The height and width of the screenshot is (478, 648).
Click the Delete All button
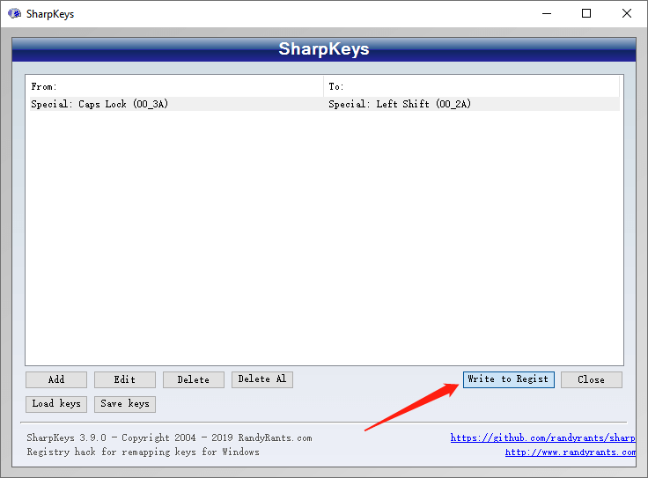point(262,379)
